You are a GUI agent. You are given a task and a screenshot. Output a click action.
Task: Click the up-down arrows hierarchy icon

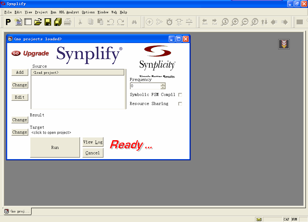[x=264, y=22]
